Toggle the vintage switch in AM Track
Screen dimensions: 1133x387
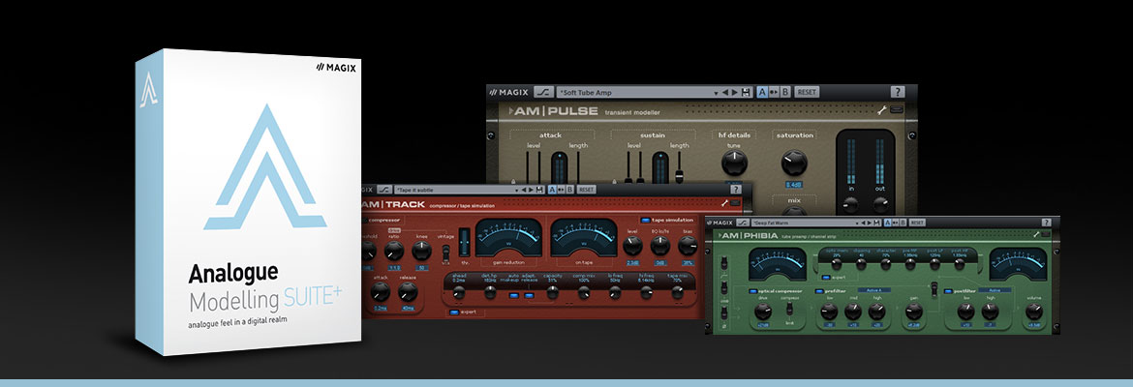(x=445, y=252)
